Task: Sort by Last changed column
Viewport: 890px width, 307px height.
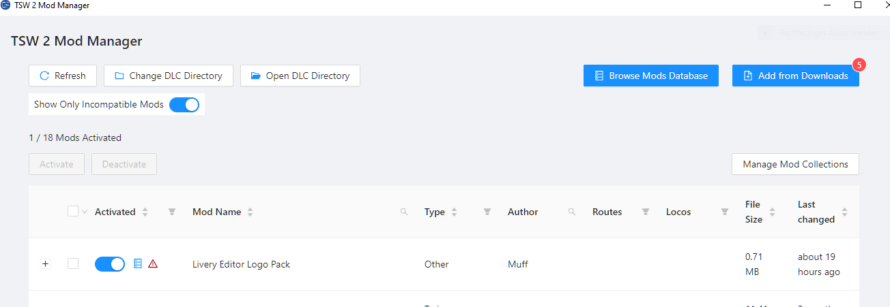Action: (x=845, y=212)
